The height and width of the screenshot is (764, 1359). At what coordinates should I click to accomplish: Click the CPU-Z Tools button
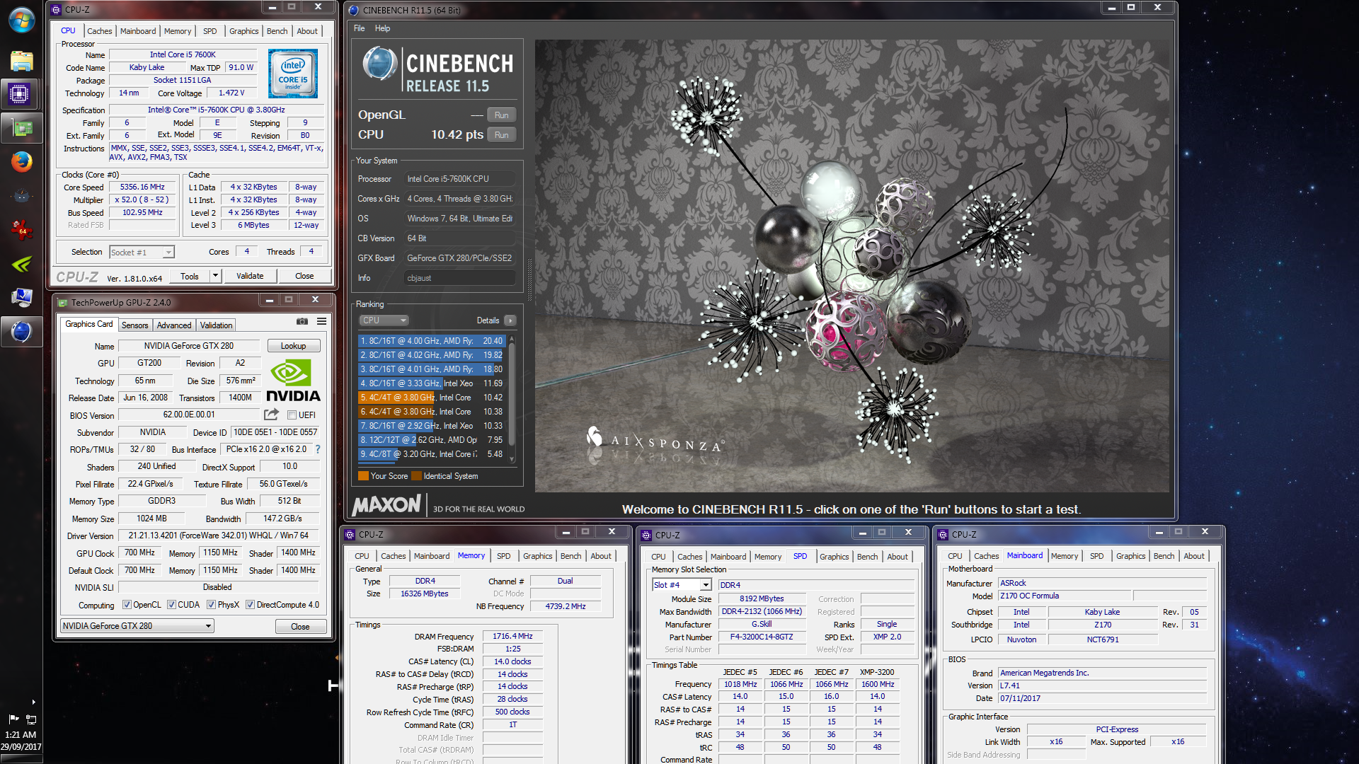pos(189,276)
